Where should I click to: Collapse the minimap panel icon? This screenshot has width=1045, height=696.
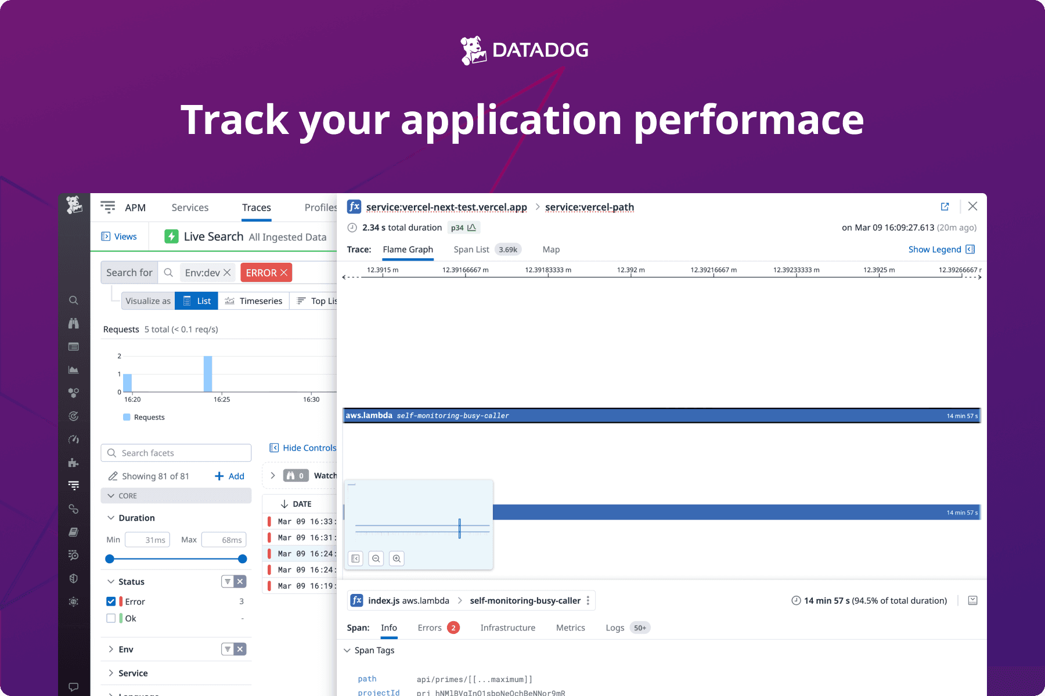pos(356,559)
